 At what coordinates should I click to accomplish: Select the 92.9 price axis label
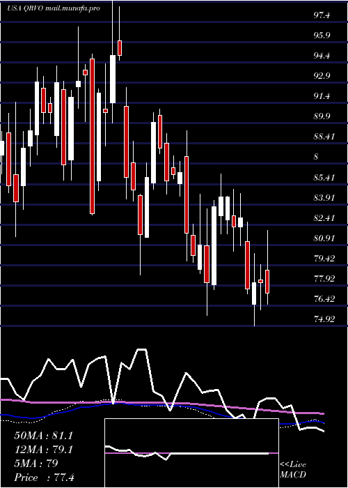tap(322, 76)
